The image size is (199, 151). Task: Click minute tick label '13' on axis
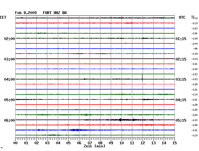click(153, 143)
